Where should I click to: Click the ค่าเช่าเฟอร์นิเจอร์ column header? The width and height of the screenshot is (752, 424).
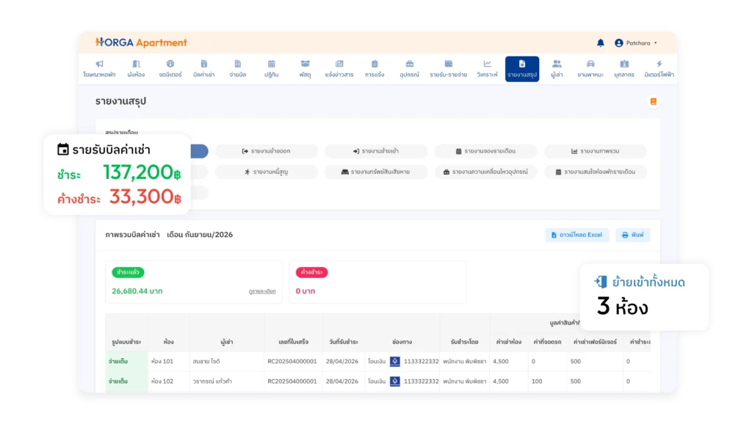pos(595,342)
